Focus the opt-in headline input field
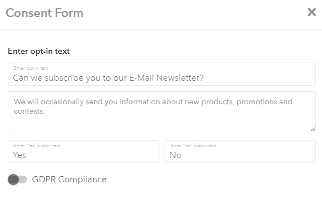322x202 pixels. 162,74
